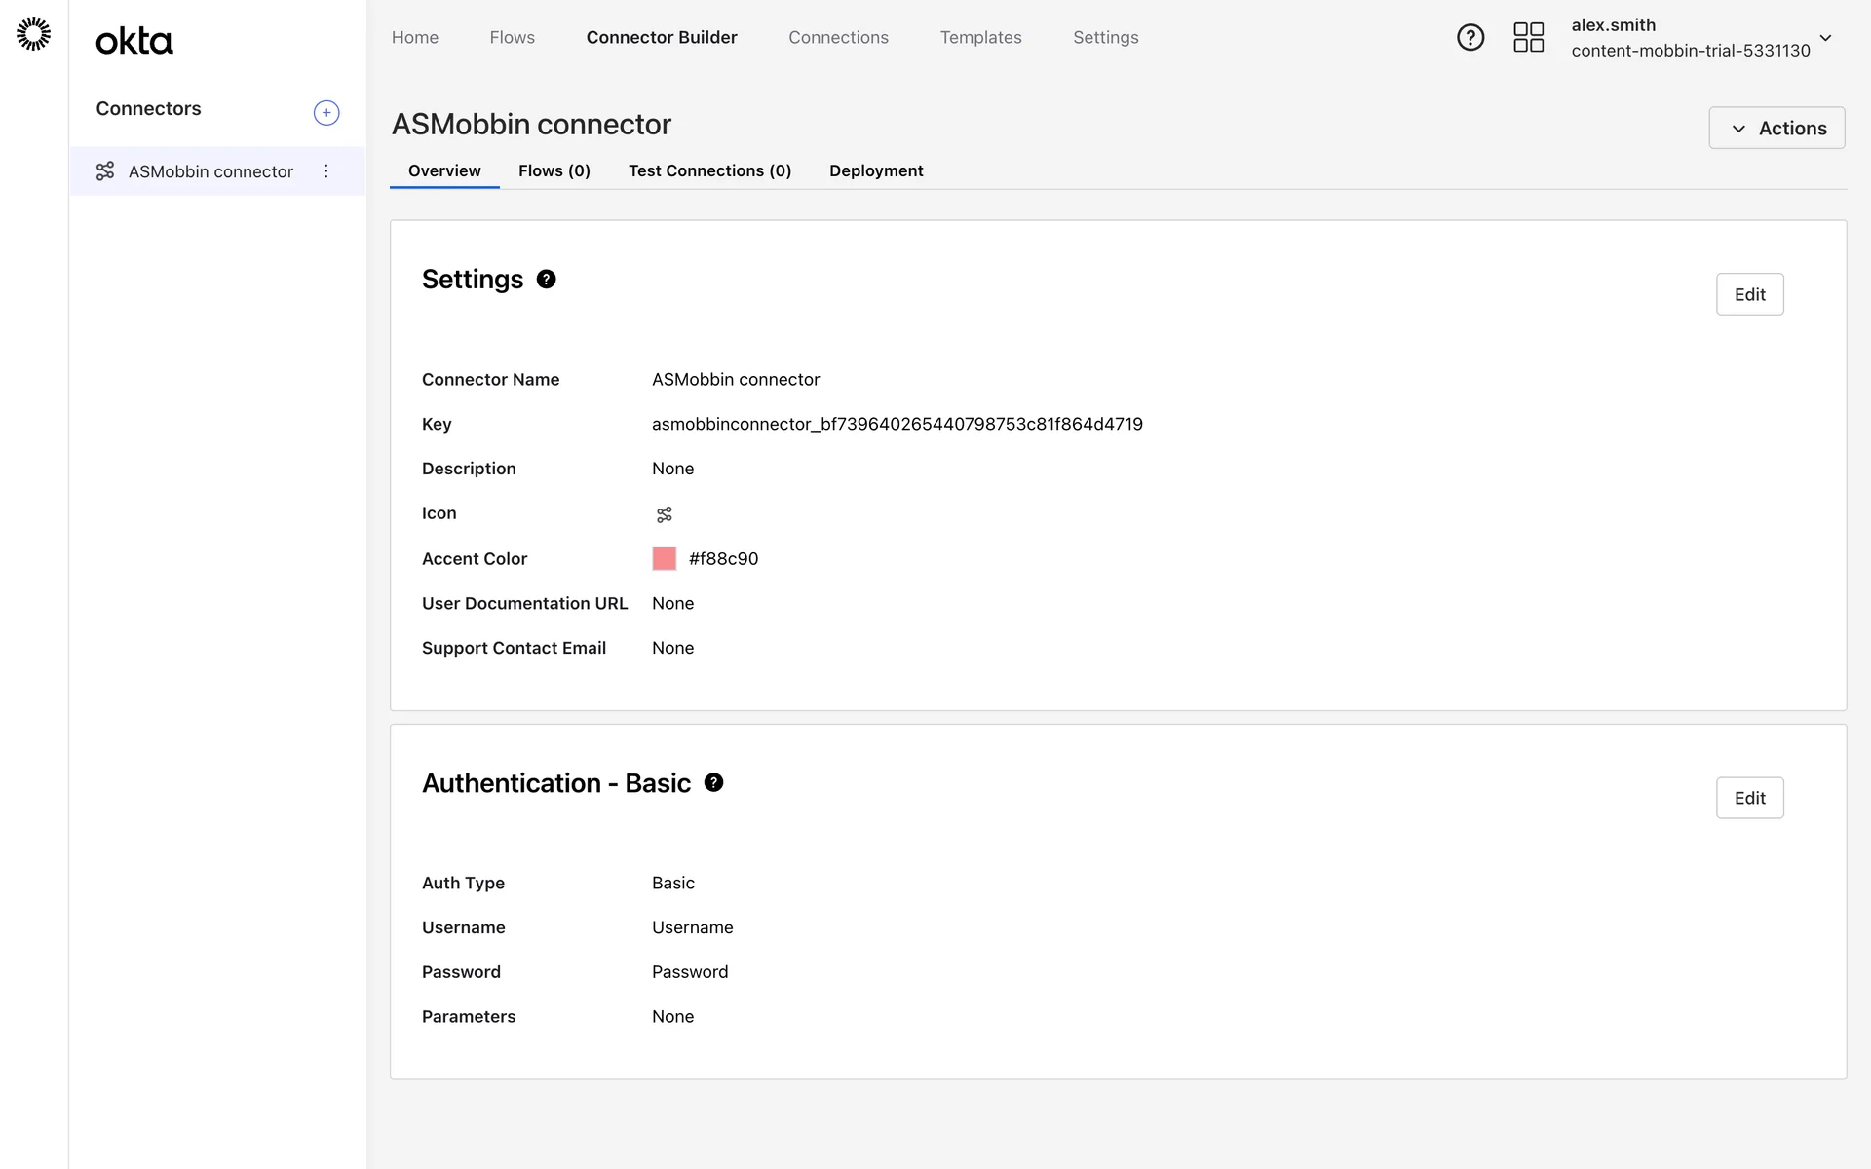Open Templates in top navigation
Viewport: 1871px width, 1169px height.
pyautogui.click(x=980, y=37)
